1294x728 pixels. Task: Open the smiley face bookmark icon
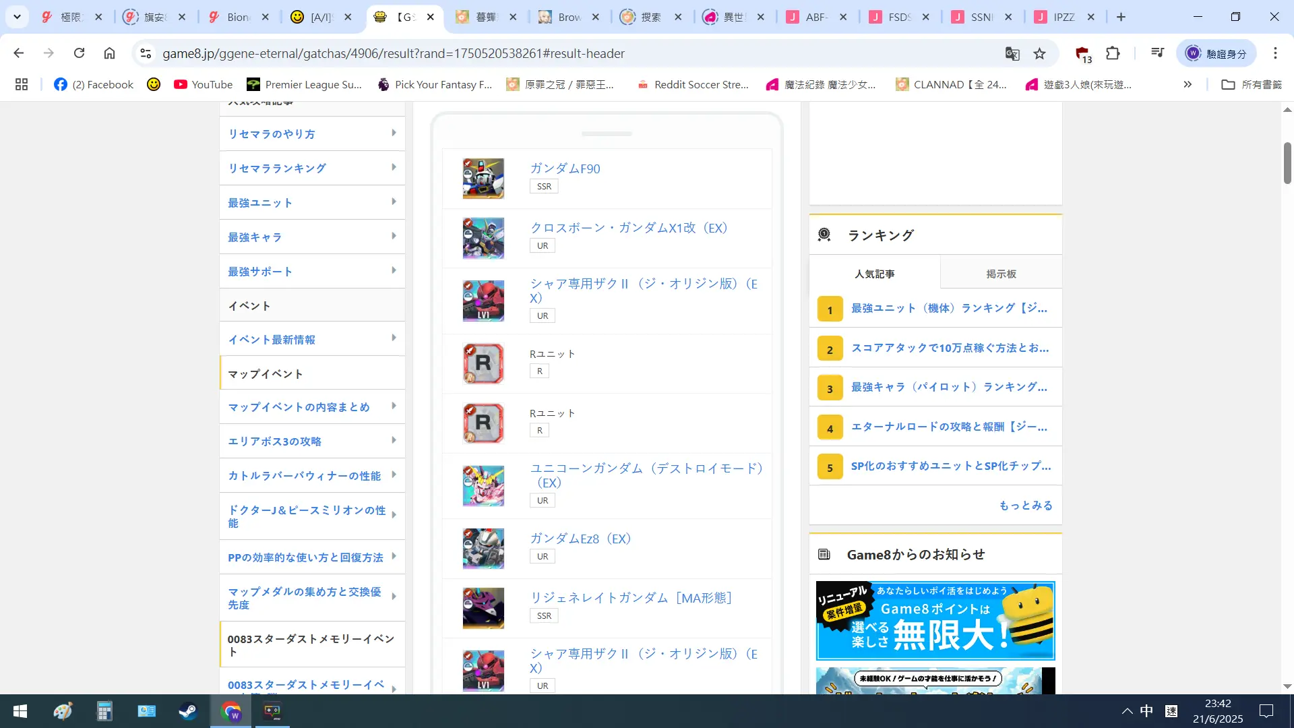coord(154,84)
